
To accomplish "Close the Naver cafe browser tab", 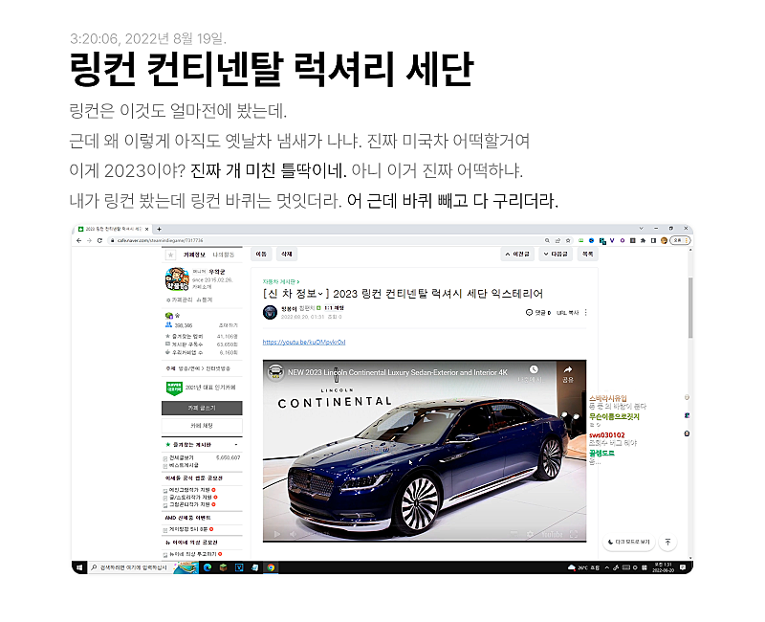I will [x=146, y=229].
